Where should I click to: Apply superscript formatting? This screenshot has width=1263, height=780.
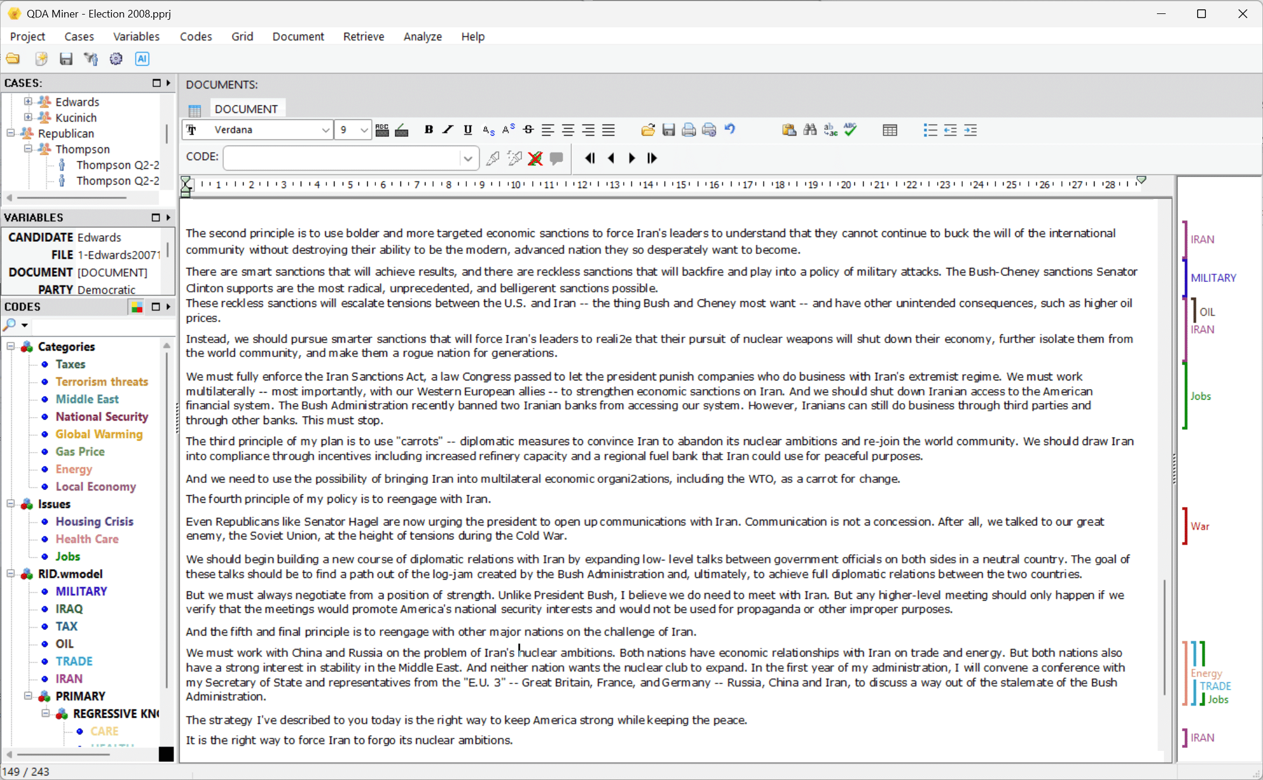click(x=508, y=130)
